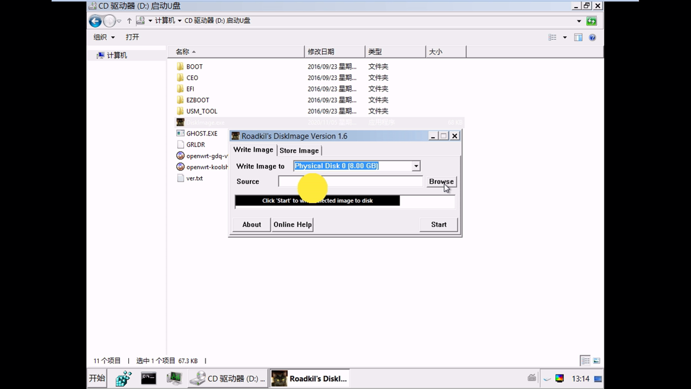The image size is (691, 389).
Task: Click 打开 in Explorer toolbar
Action: (x=132, y=37)
